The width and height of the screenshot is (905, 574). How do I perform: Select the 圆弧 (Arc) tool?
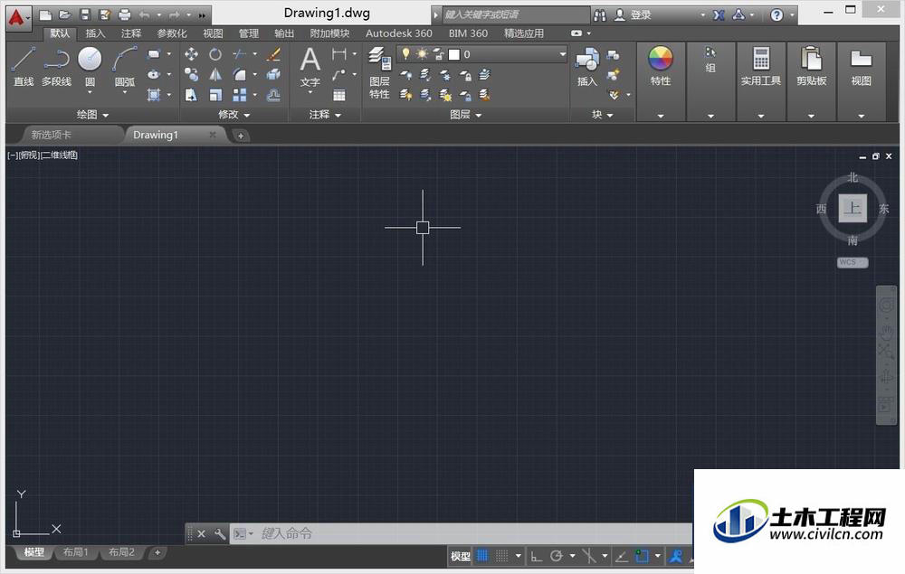tap(125, 67)
